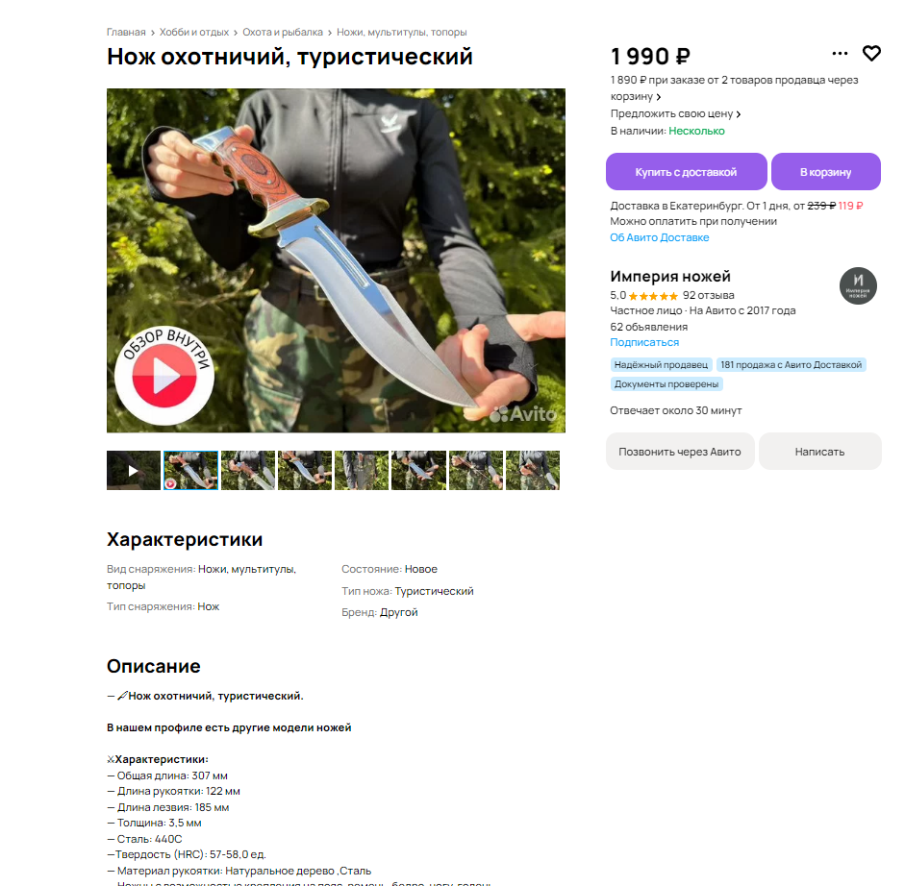Go to Главная breadcrumb

click(x=126, y=33)
